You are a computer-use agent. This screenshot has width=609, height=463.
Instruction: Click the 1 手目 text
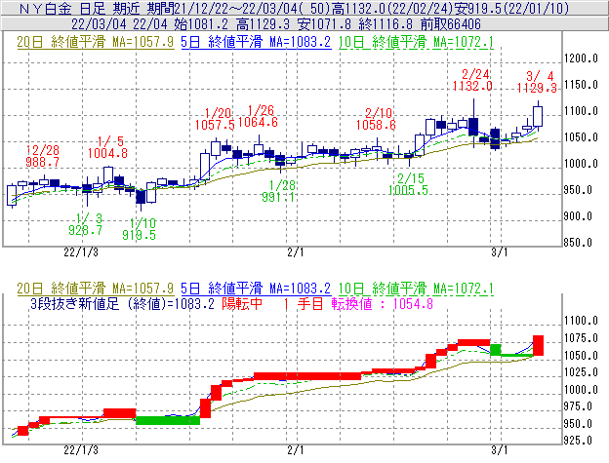[303, 303]
